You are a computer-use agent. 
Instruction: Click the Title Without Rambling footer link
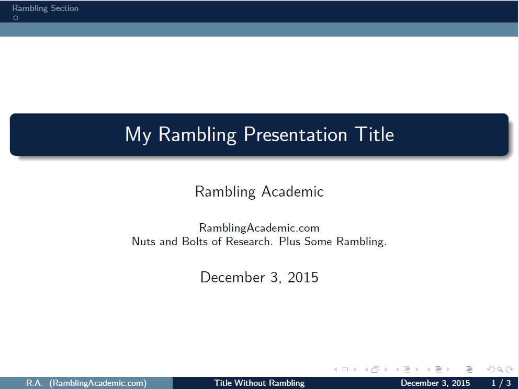(x=259, y=383)
